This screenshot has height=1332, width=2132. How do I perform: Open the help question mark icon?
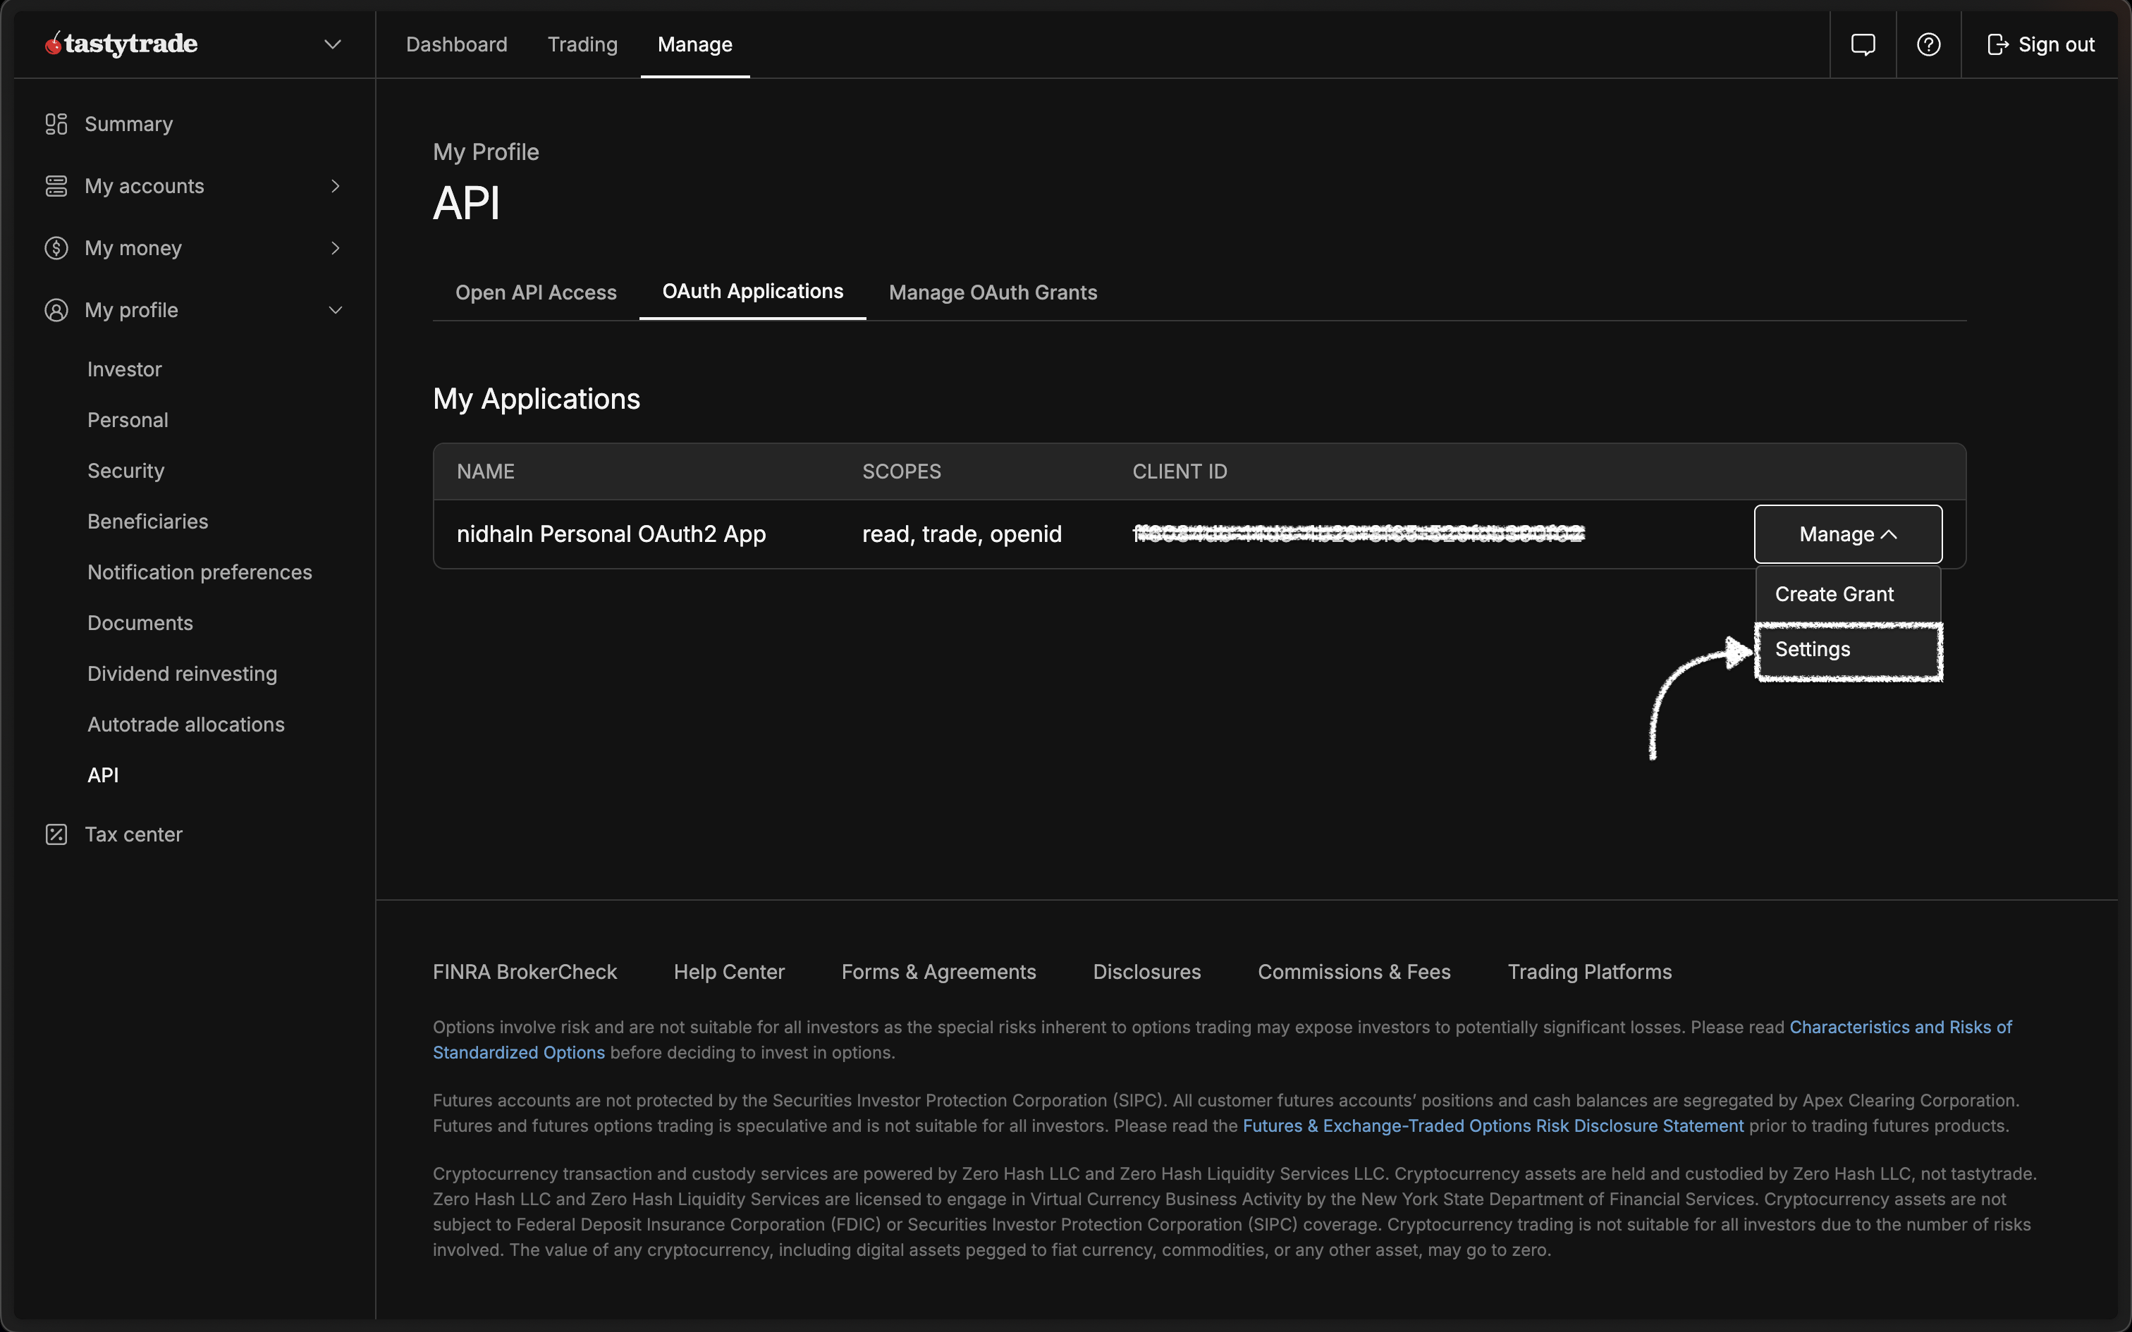tap(1928, 44)
